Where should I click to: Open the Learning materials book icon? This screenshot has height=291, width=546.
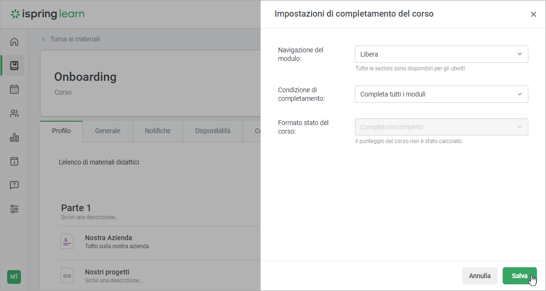(14, 66)
